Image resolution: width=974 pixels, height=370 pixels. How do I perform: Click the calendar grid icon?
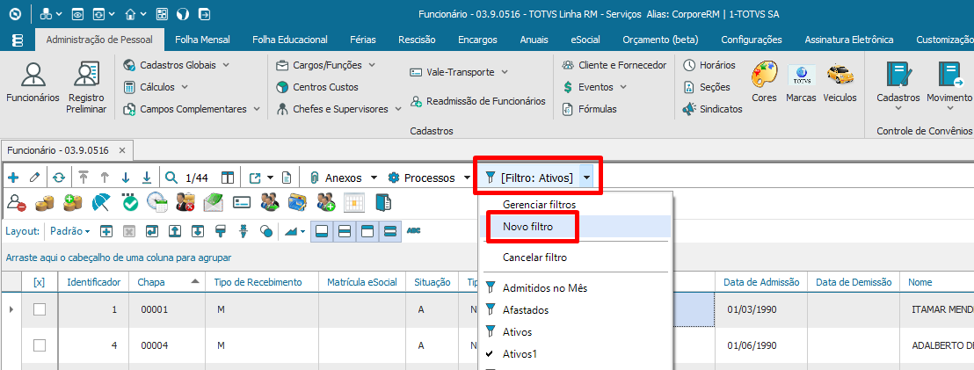(354, 202)
